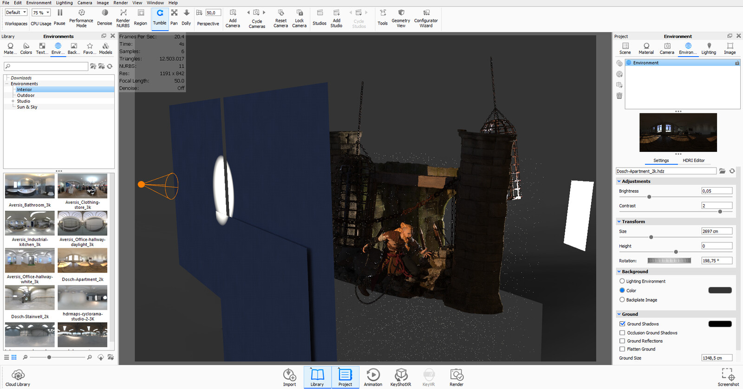Select the Interior environments folder
Viewport: 743px width, 389px height.
(x=25, y=90)
